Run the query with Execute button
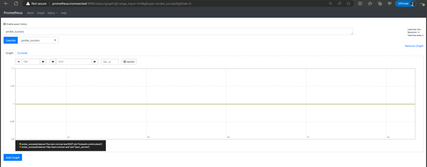The height and width of the screenshot is (167, 427). 10,40
